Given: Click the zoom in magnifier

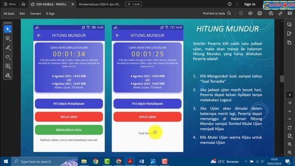Looking at the screenshot, I should click(x=289, y=144).
